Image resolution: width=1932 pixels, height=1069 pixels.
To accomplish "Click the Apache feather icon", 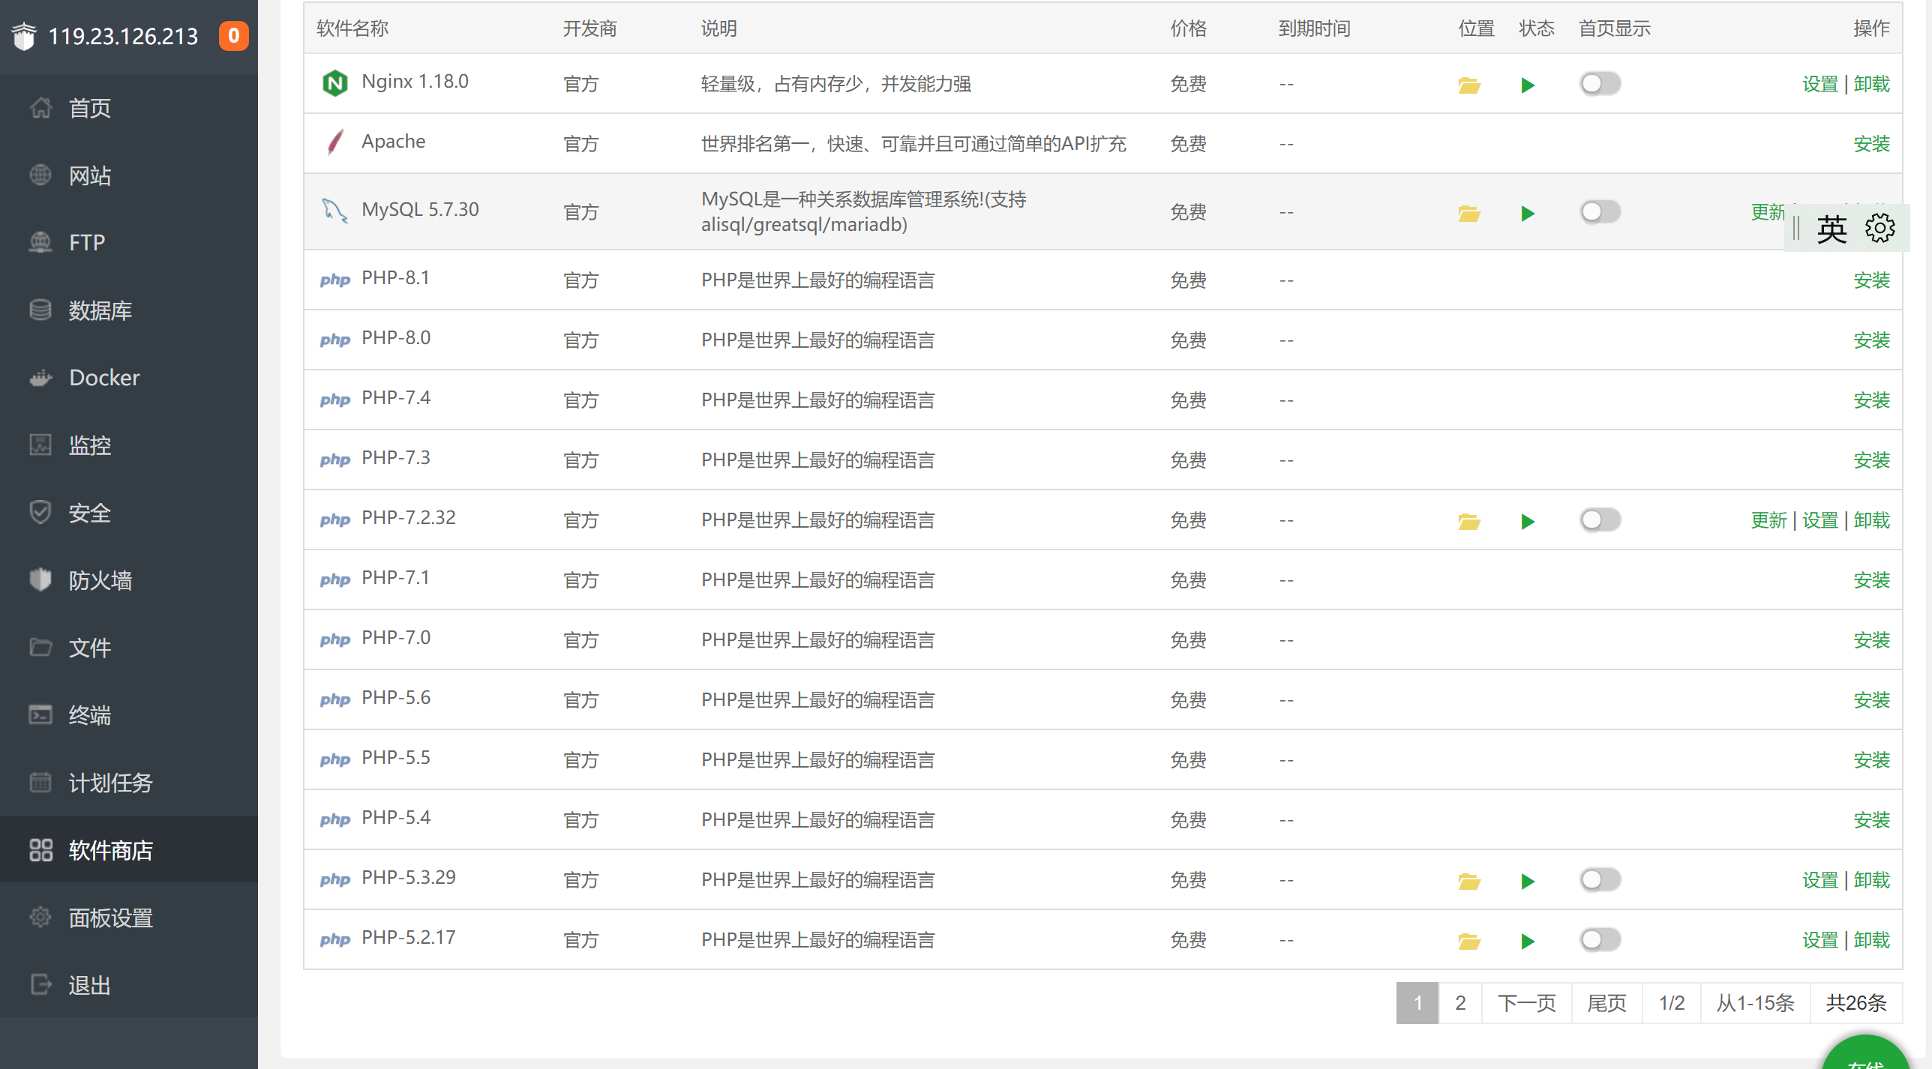I will click(334, 142).
